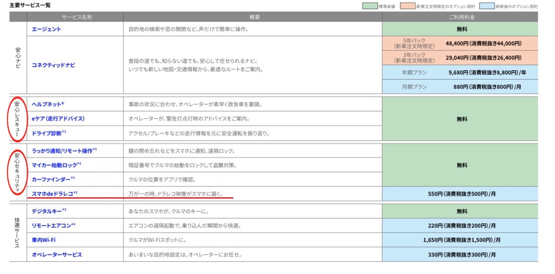Screen dimensions: 555x274
Task: Click the ご利用料金 column header
Action: point(459,17)
